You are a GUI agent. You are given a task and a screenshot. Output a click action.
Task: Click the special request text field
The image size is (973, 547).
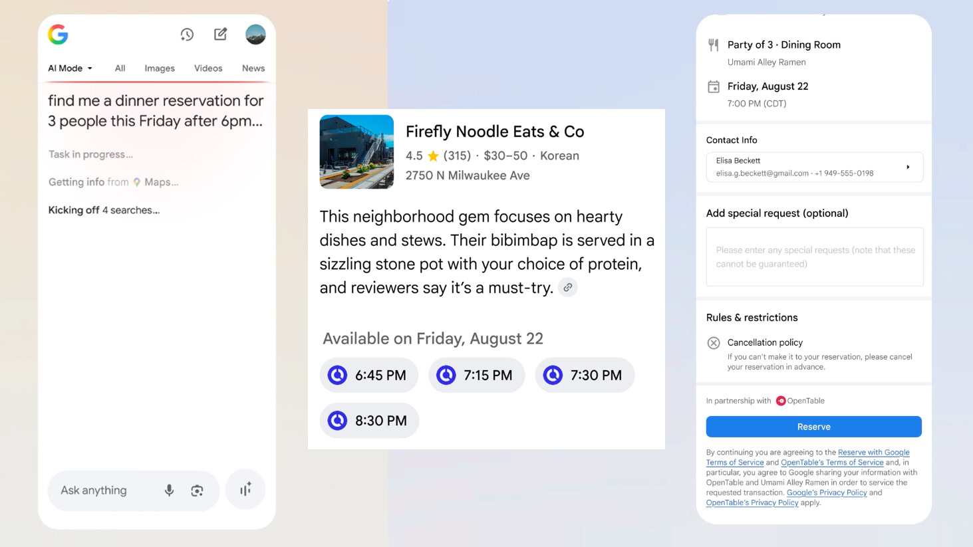(814, 257)
